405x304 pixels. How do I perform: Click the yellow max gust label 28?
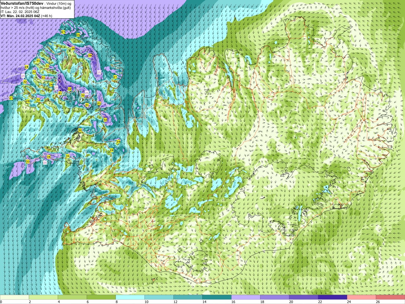coord(27,67)
